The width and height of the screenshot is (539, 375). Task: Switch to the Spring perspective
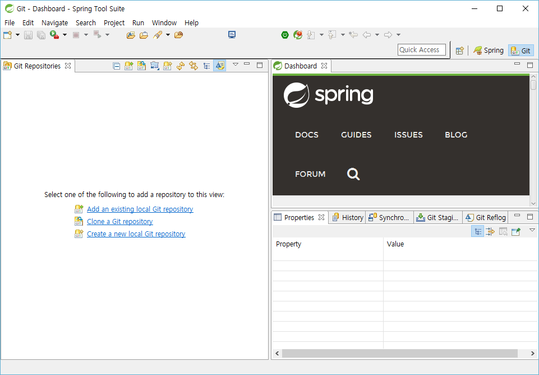[x=488, y=51]
